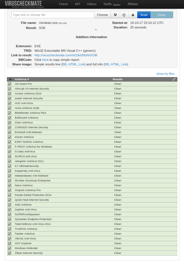
Task: Toggle Arcavir Antivirus 2014 checkbox
Action: (10, 94)
